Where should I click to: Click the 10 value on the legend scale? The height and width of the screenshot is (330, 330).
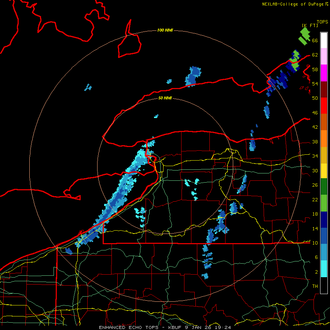point(315,243)
